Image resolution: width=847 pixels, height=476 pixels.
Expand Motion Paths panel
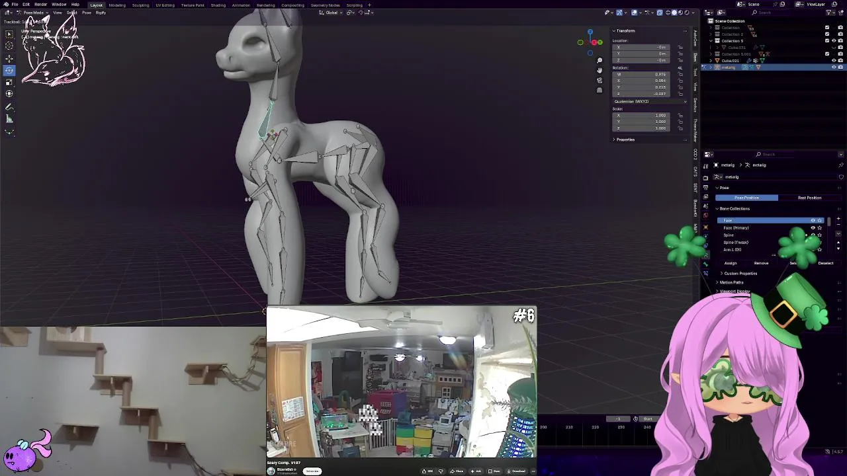pos(731,282)
